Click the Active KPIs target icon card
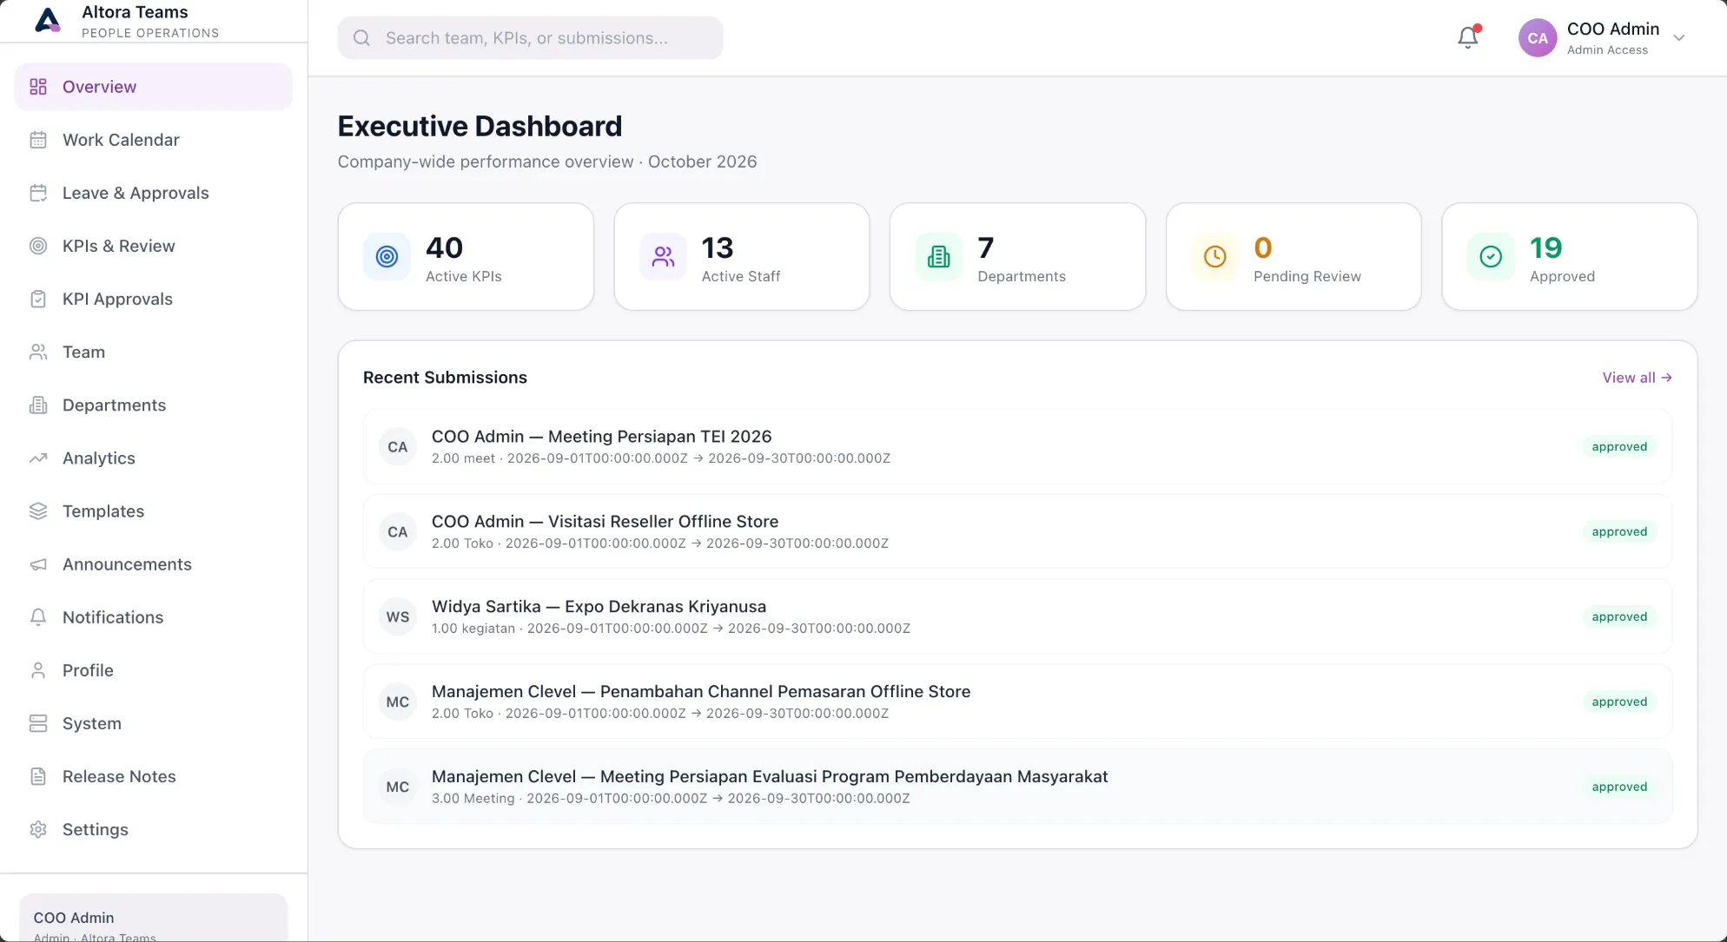This screenshot has width=1727, height=942. pos(387,257)
